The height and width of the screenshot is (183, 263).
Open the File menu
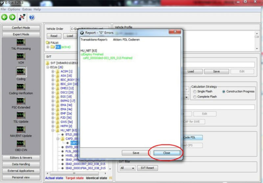[x=3, y=10]
